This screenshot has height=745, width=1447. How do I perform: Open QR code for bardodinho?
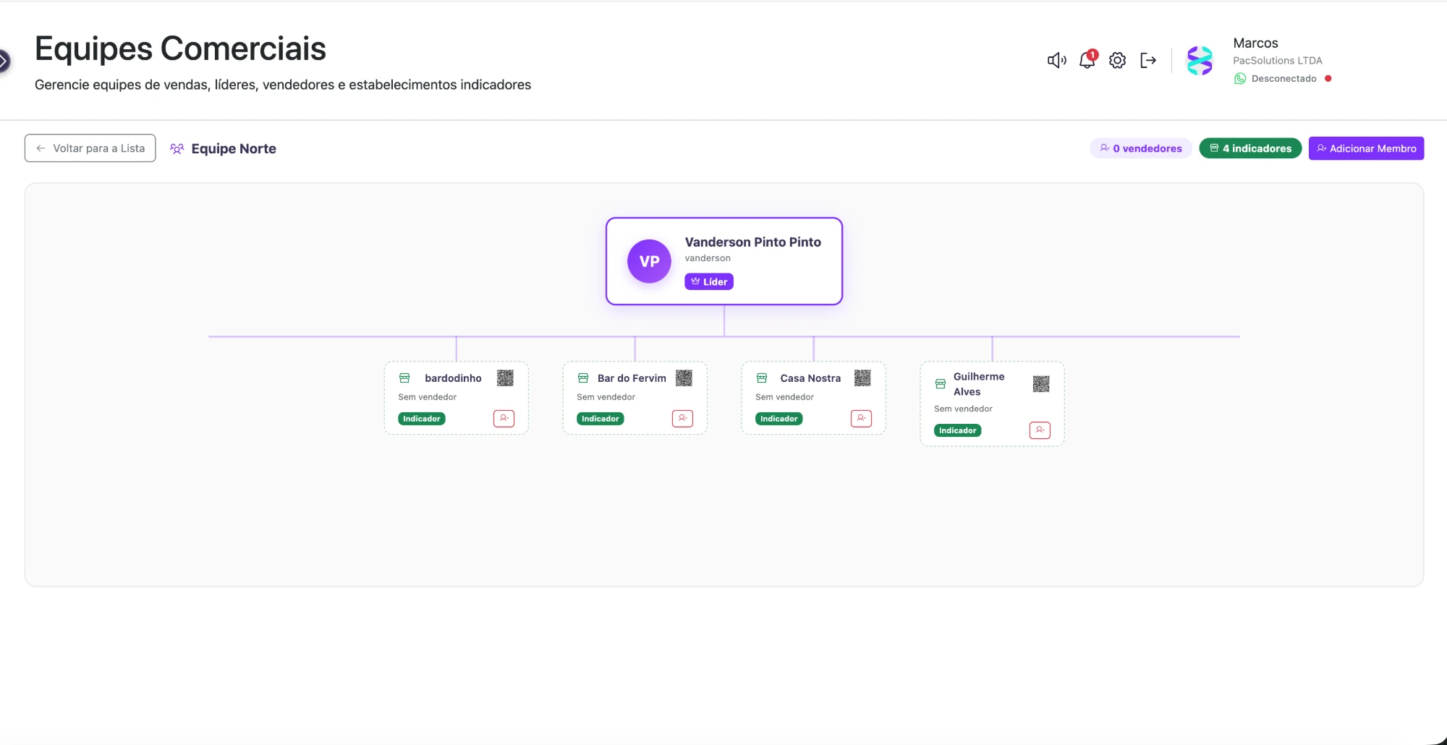pyautogui.click(x=505, y=378)
